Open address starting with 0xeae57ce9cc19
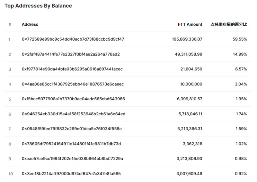 point(72,159)
